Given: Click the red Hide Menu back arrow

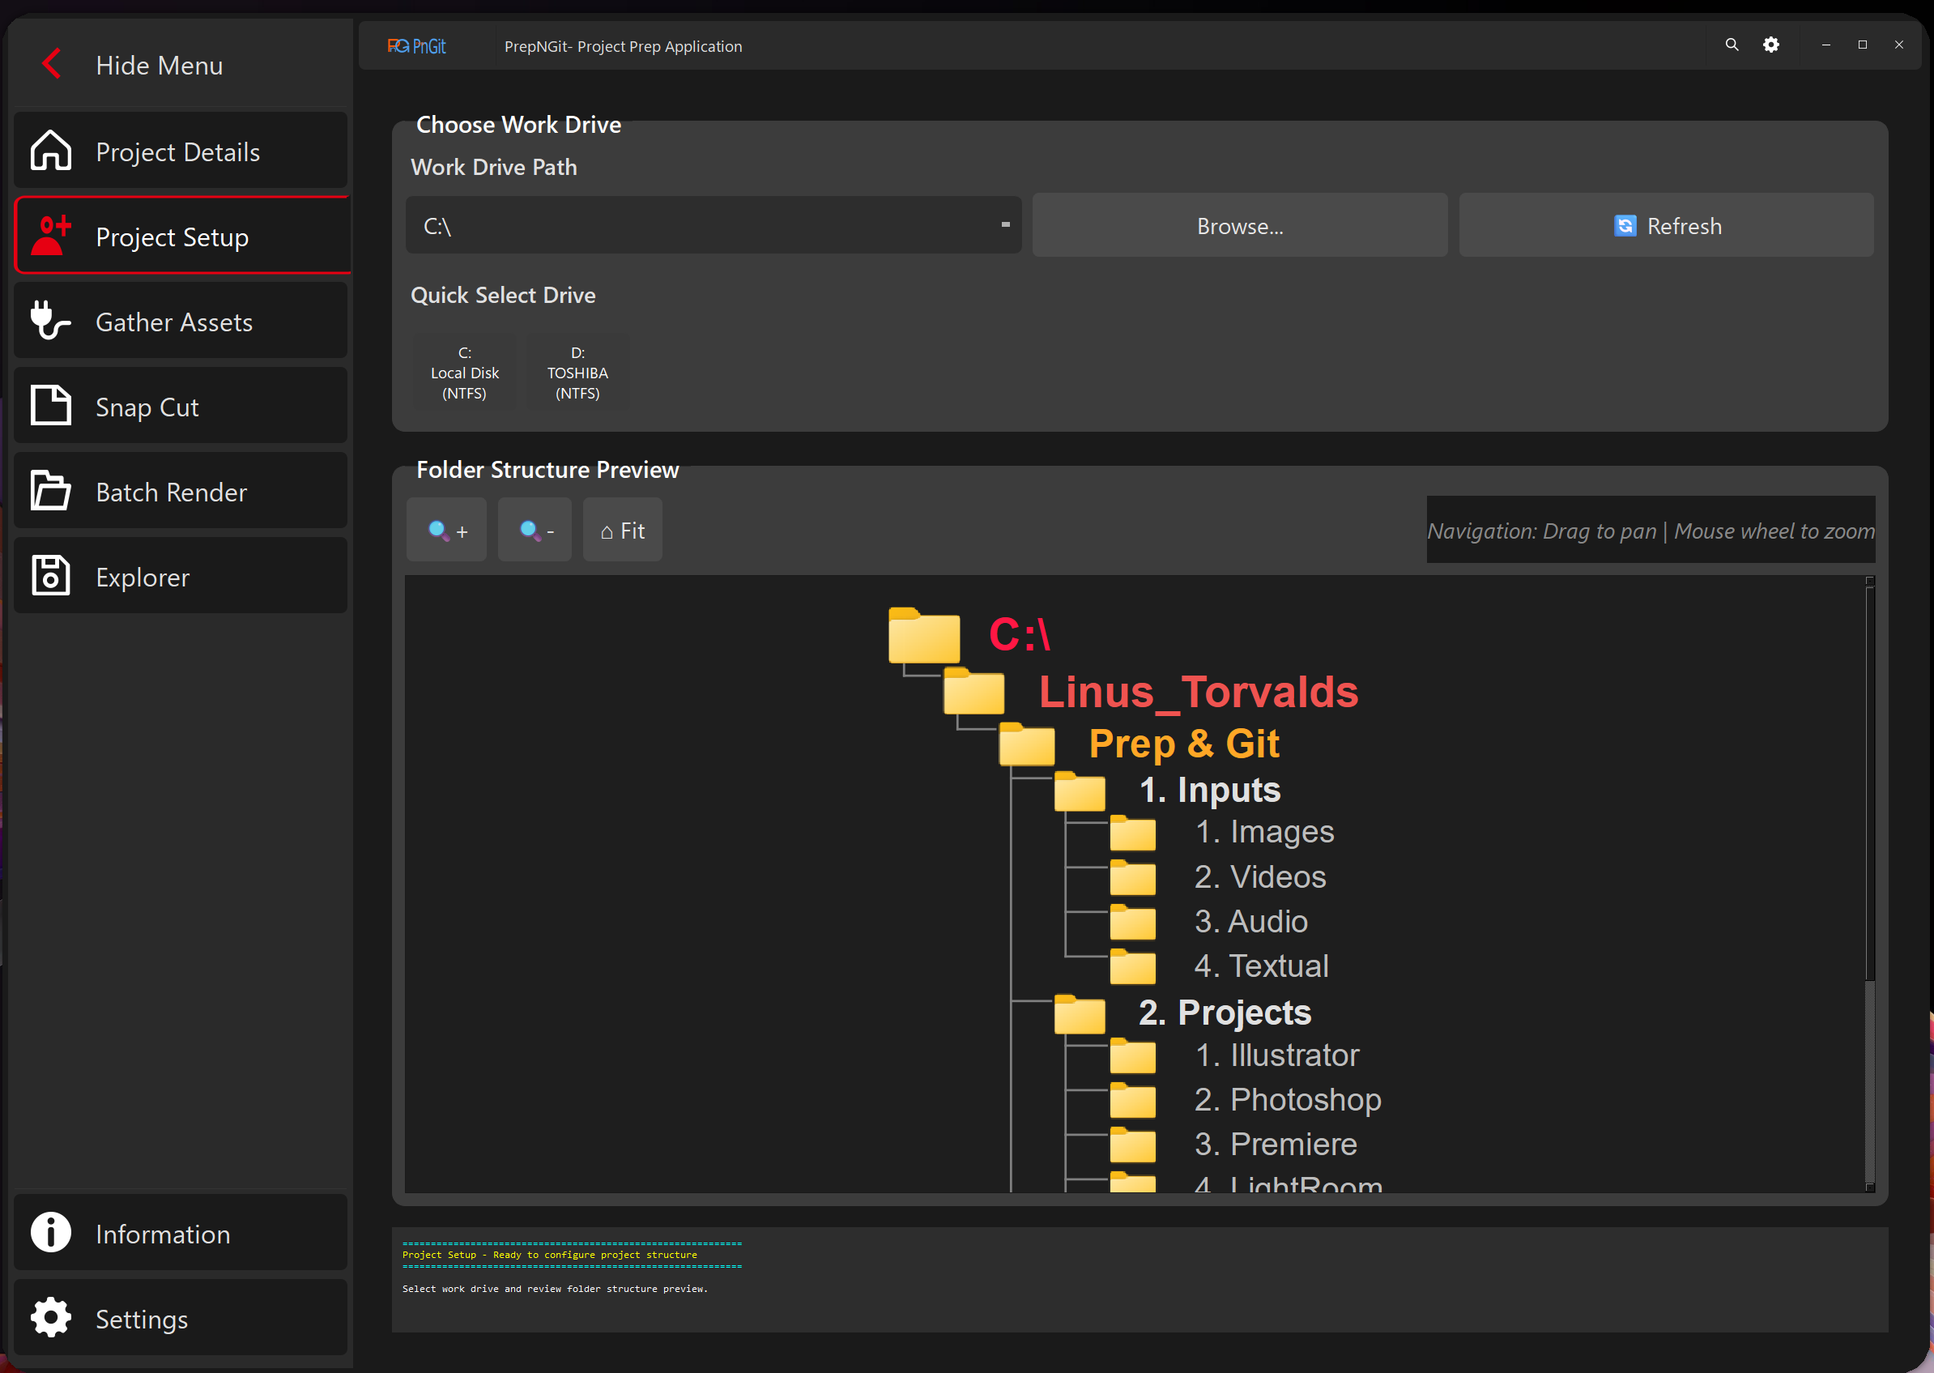Looking at the screenshot, I should [x=52, y=64].
